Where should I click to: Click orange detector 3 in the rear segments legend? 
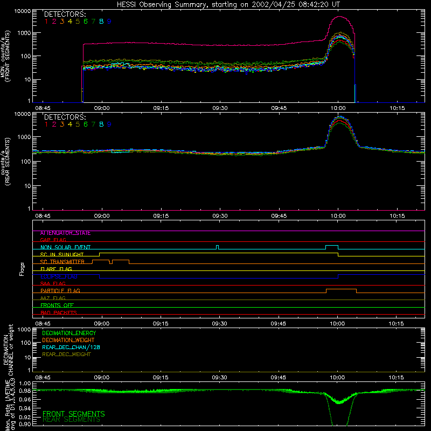click(62, 124)
